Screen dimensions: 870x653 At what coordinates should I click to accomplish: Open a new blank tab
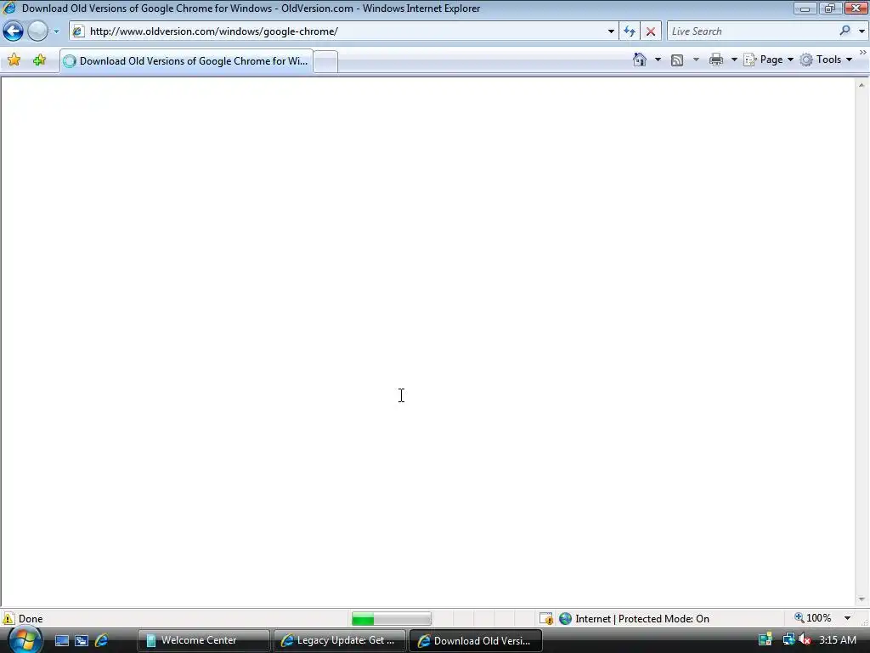click(325, 61)
